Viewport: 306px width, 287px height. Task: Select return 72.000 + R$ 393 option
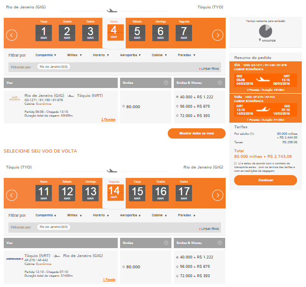click(x=177, y=276)
